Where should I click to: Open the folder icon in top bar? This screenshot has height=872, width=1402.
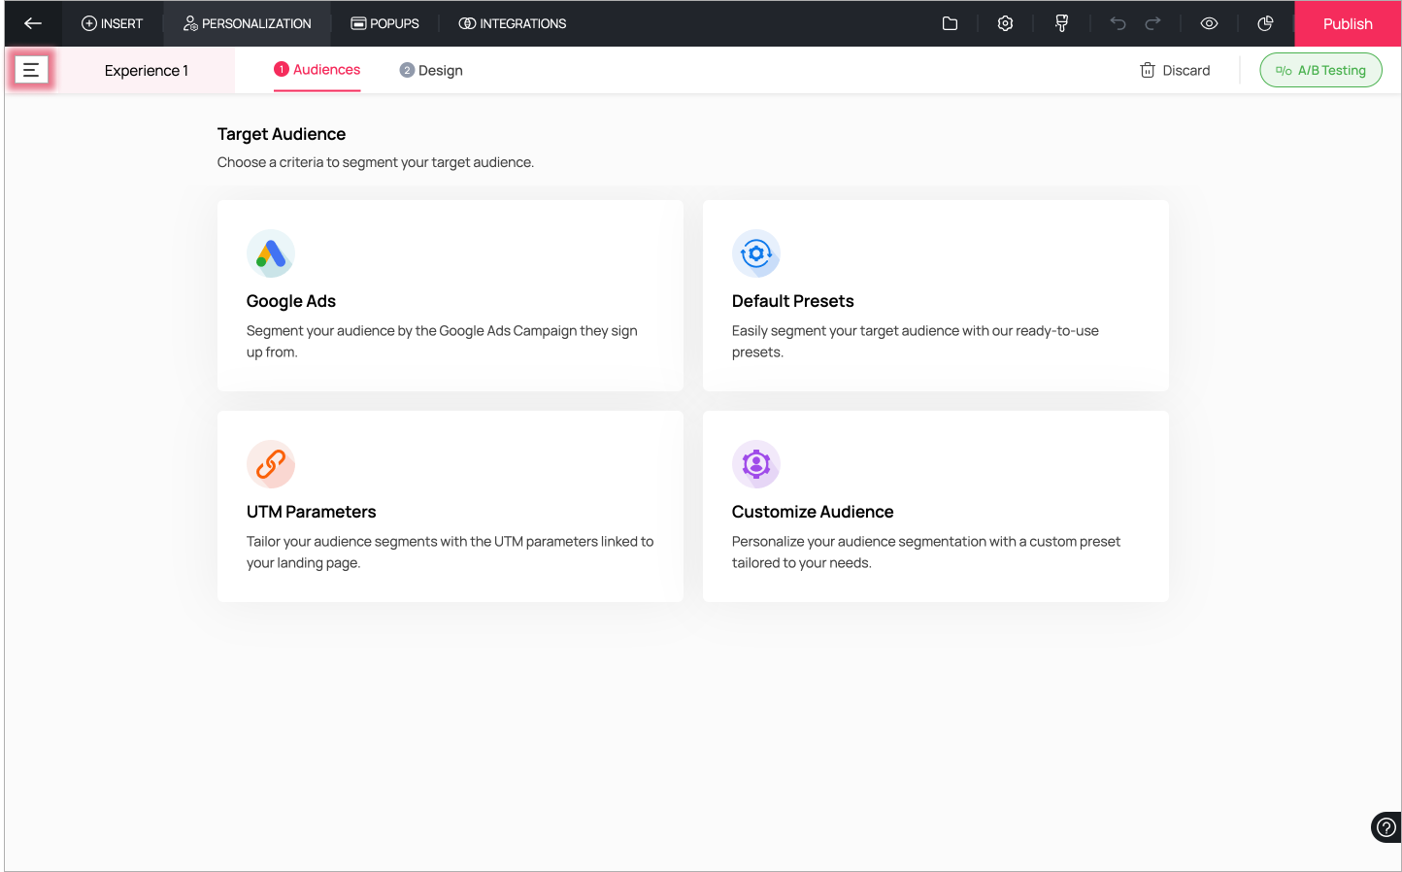950,23
